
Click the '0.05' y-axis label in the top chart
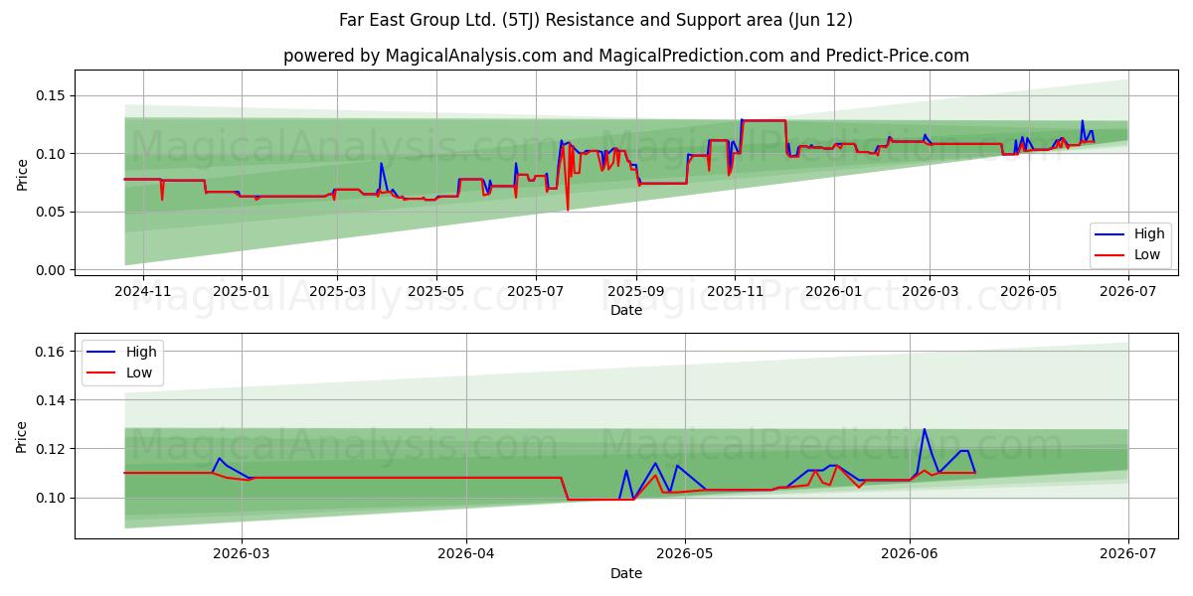pyautogui.click(x=50, y=213)
